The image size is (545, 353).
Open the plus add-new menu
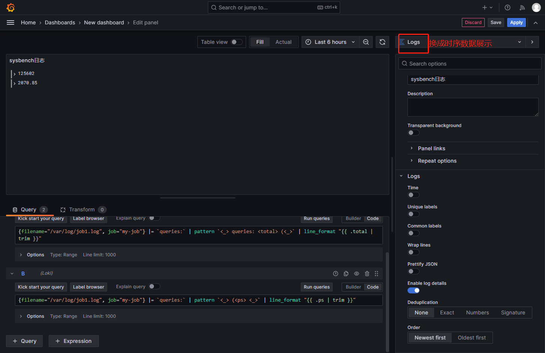tap(487, 7)
